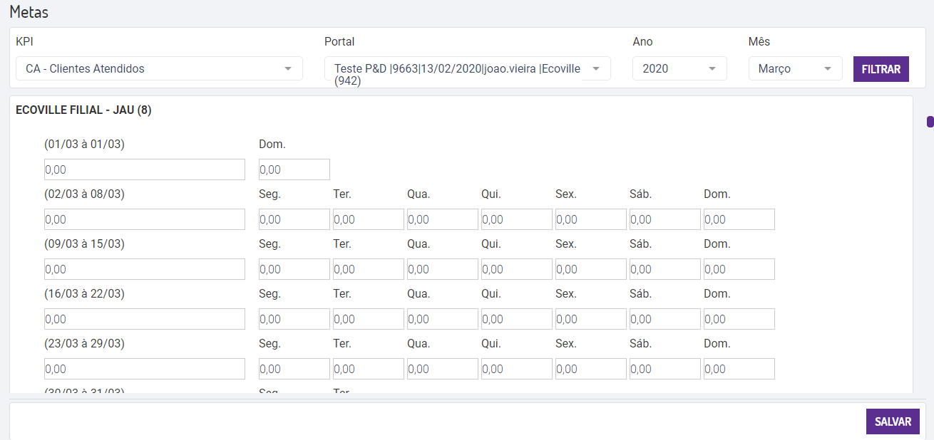Click weekly total field for 23/03 à 29/03
Image resolution: width=934 pixels, height=440 pixels.
tap(145, 369)
